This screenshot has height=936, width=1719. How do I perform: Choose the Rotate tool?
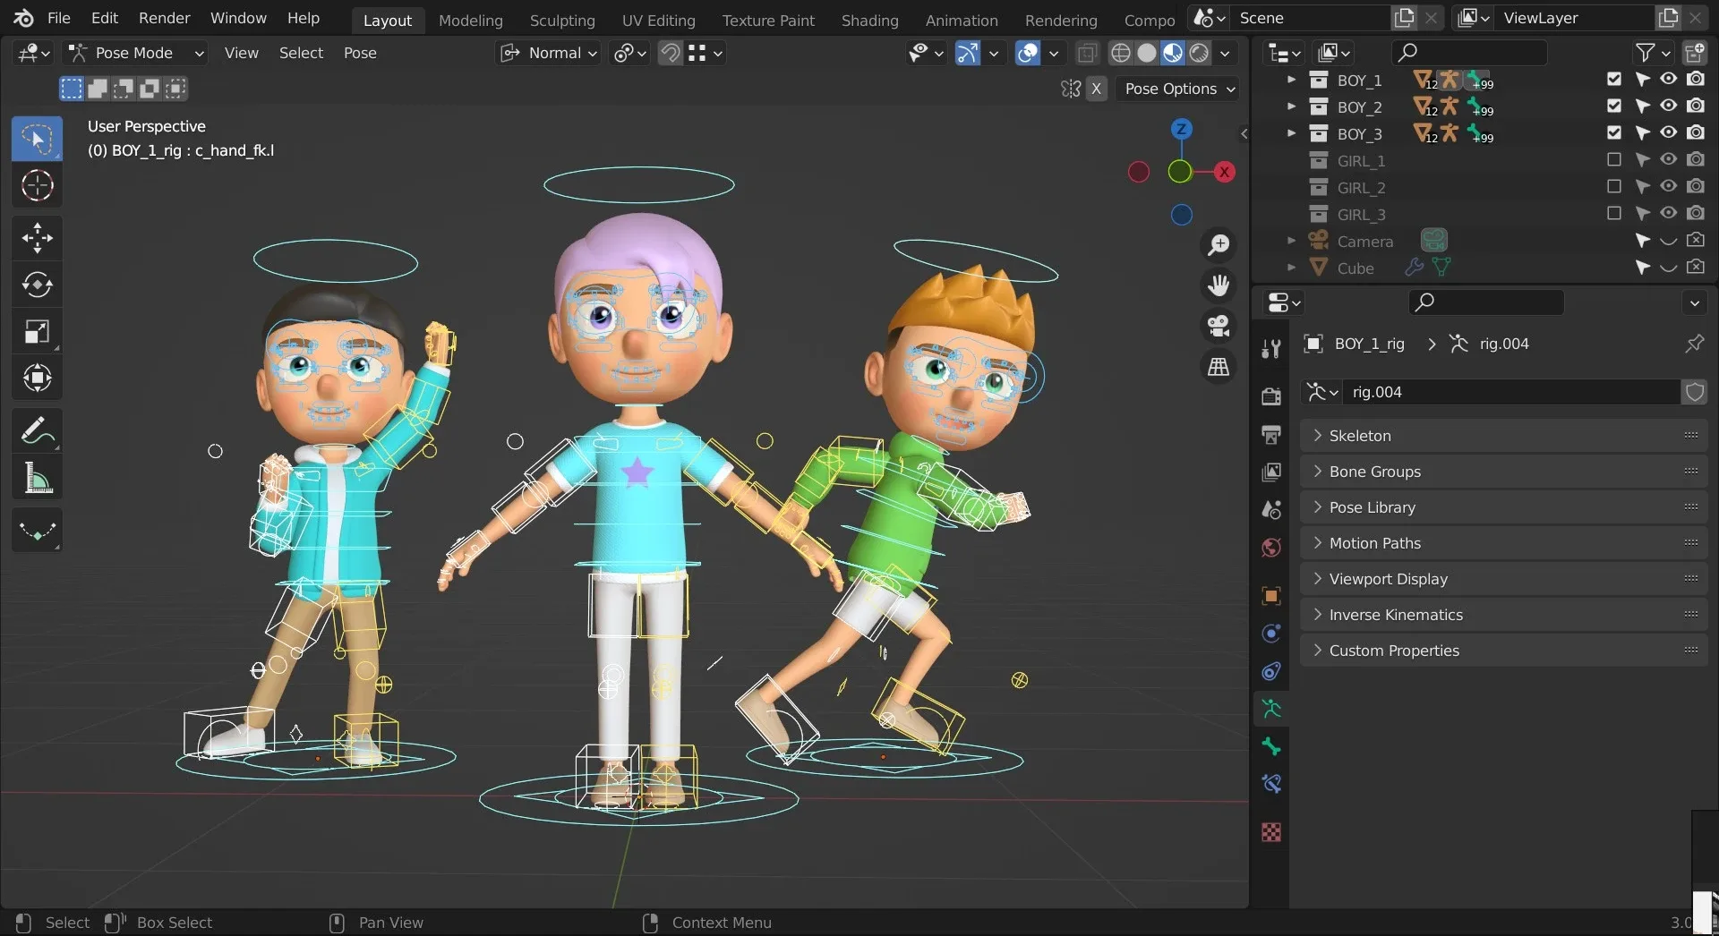(37, 285)
